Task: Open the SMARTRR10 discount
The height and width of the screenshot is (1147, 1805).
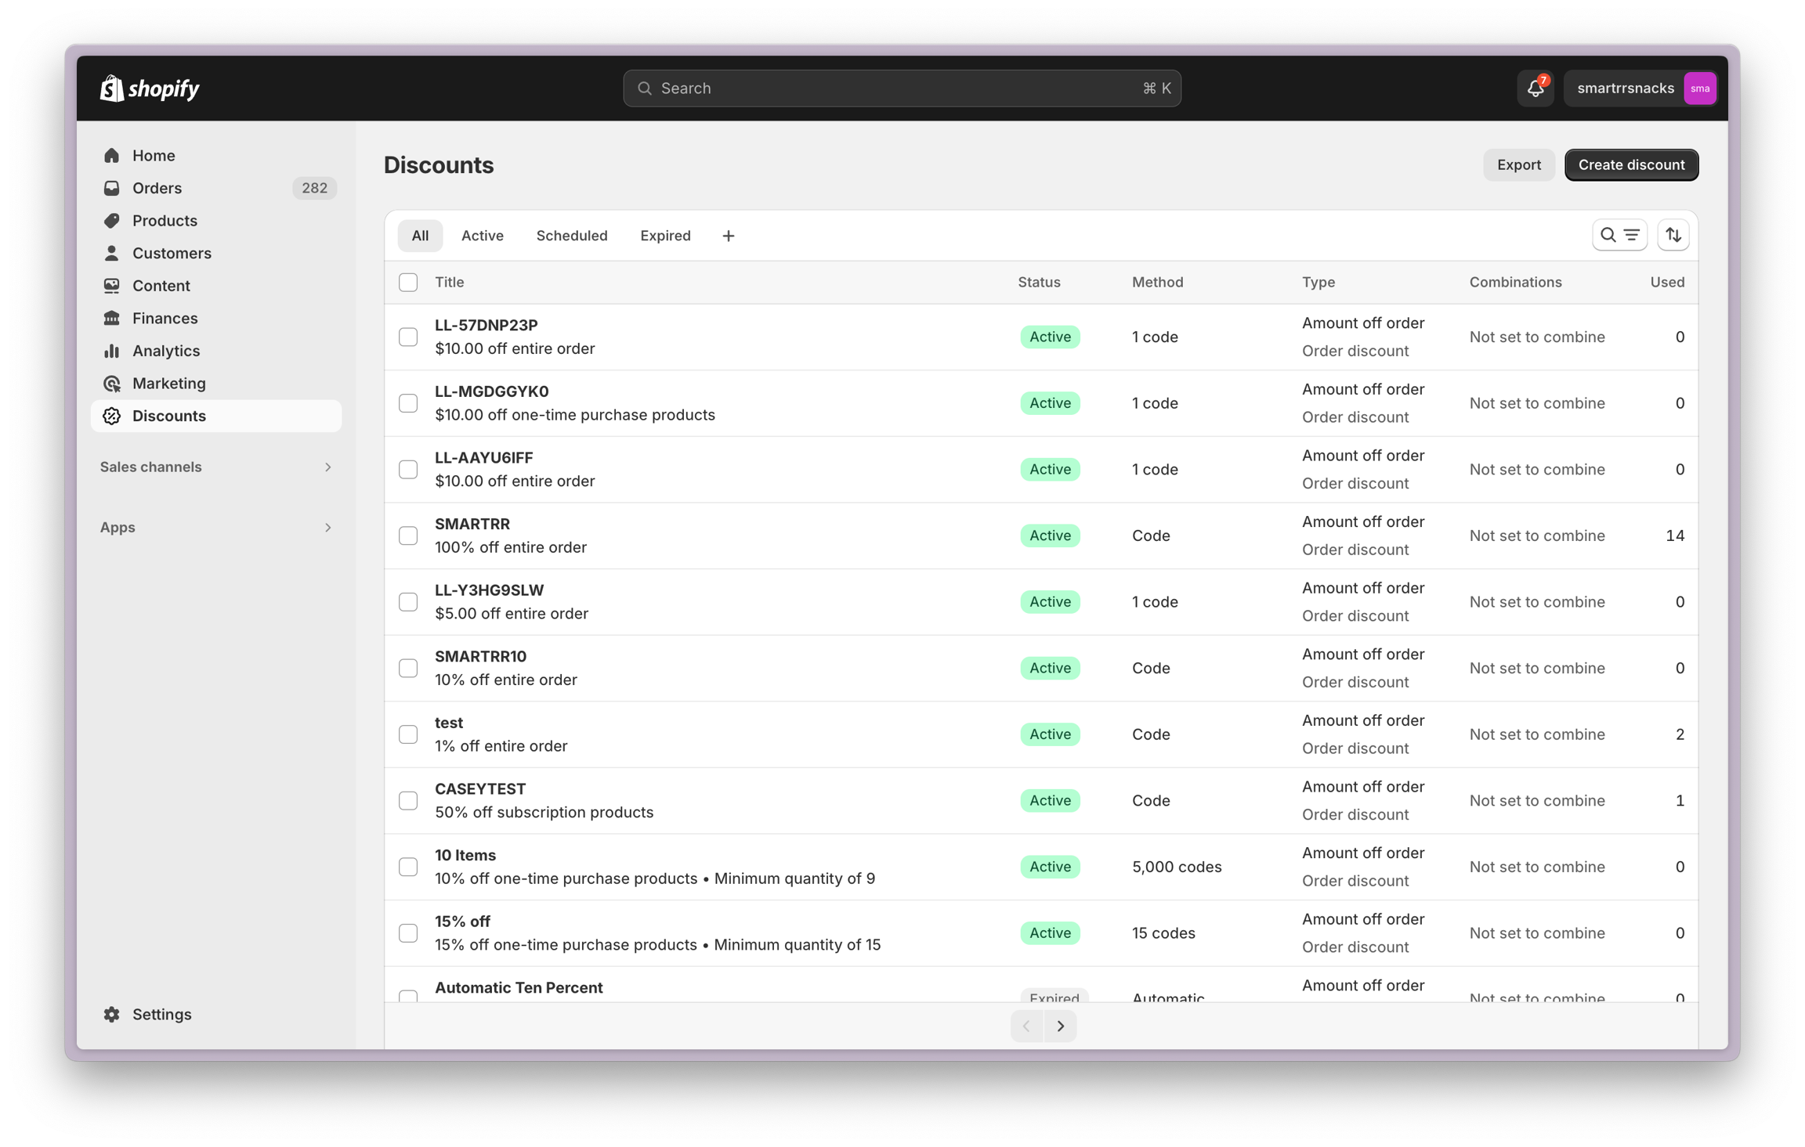Action: [x=480, y=656]
